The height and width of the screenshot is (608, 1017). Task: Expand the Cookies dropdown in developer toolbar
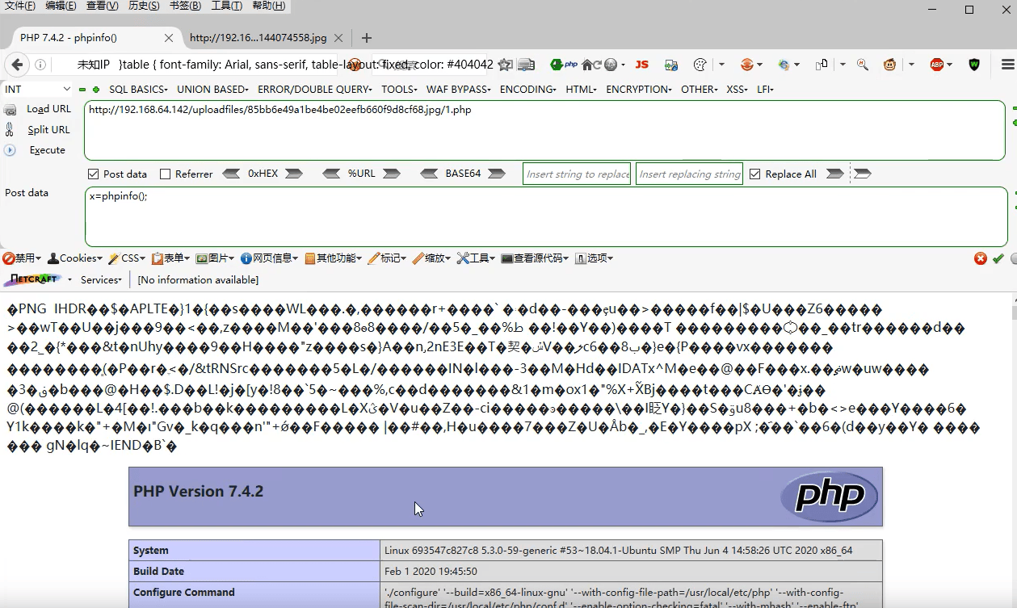pos(75,258)
